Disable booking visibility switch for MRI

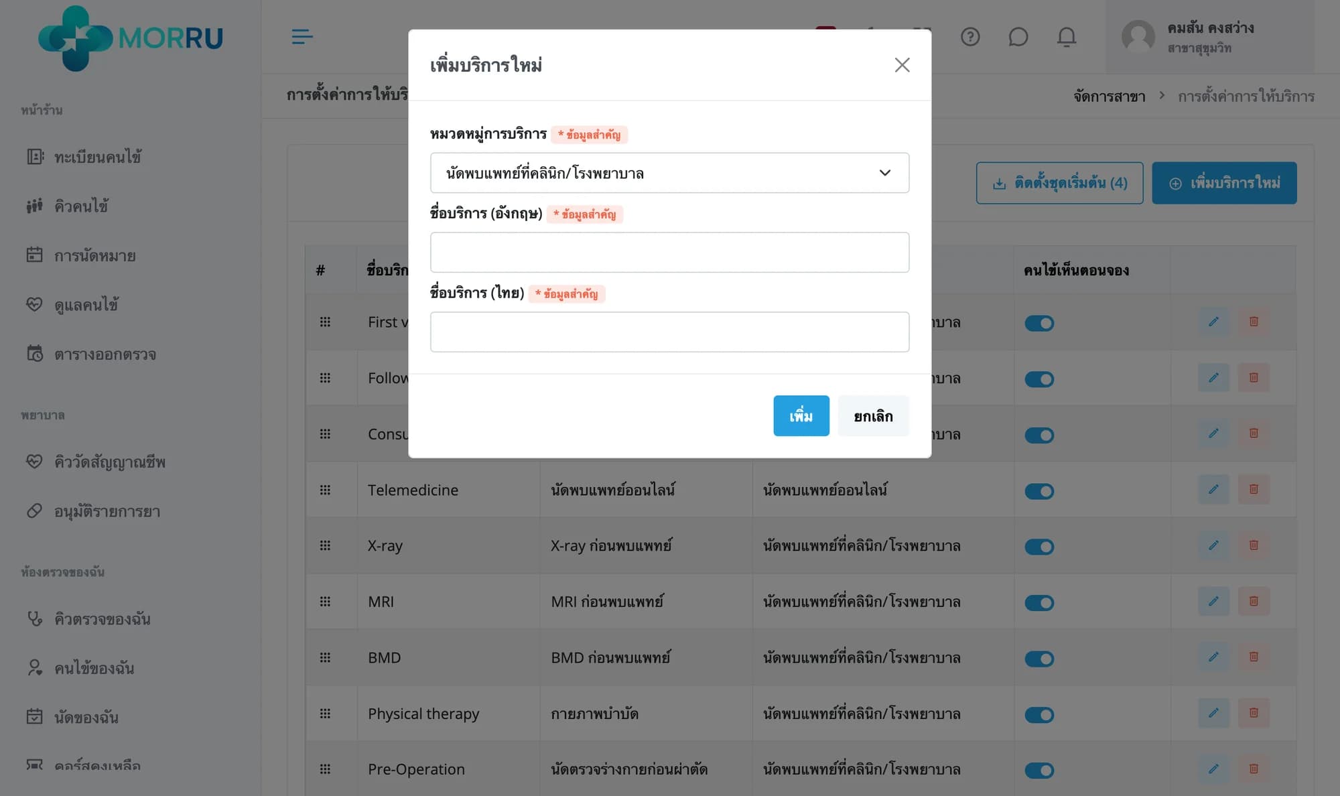(x=1039, y=603)
